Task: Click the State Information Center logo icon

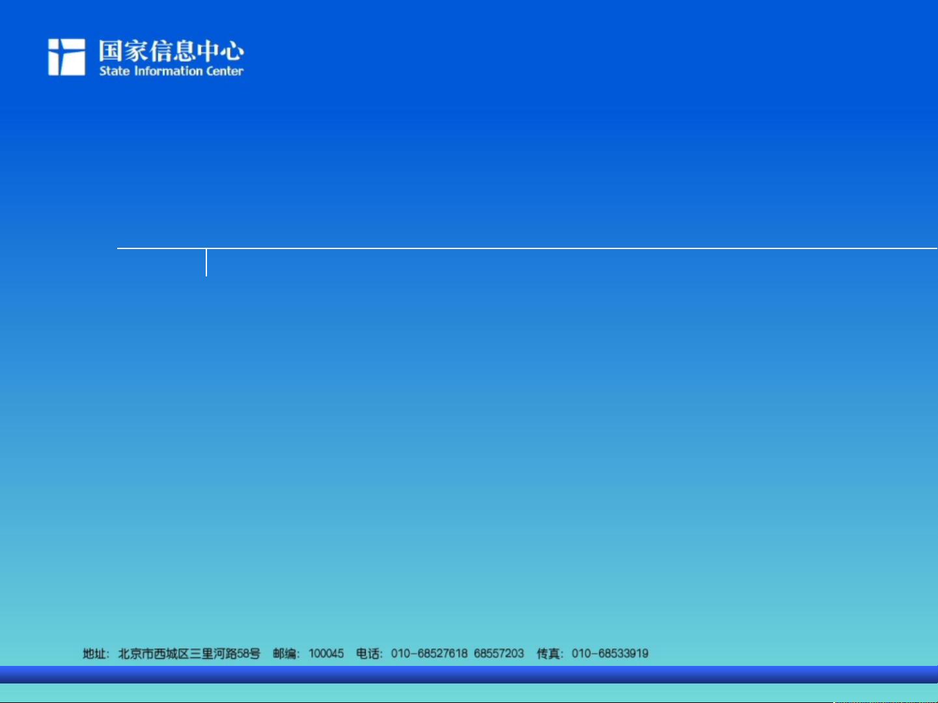Action: [66, 57]
